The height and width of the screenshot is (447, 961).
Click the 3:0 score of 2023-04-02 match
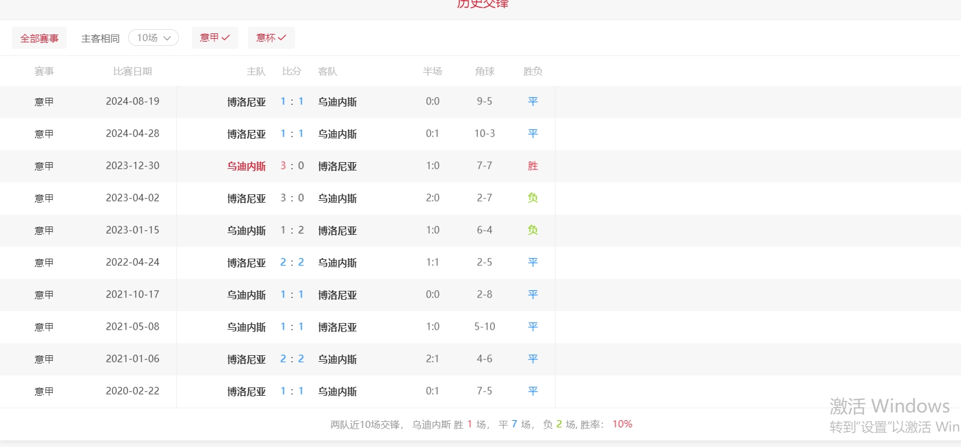(292, 198)
